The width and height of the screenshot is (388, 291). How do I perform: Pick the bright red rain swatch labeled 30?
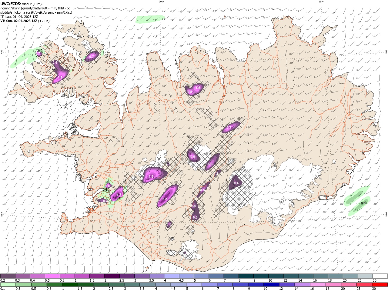380,285
